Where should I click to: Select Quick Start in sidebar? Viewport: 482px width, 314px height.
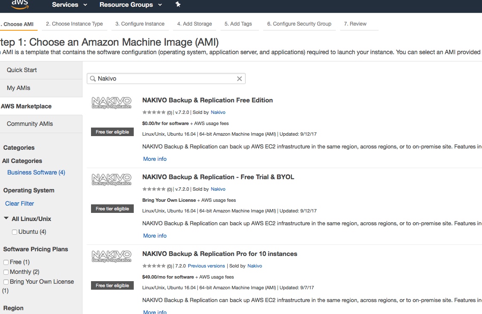coord(41,70)
